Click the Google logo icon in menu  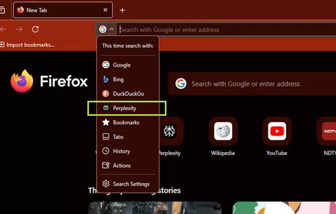(x=105, y=65)
